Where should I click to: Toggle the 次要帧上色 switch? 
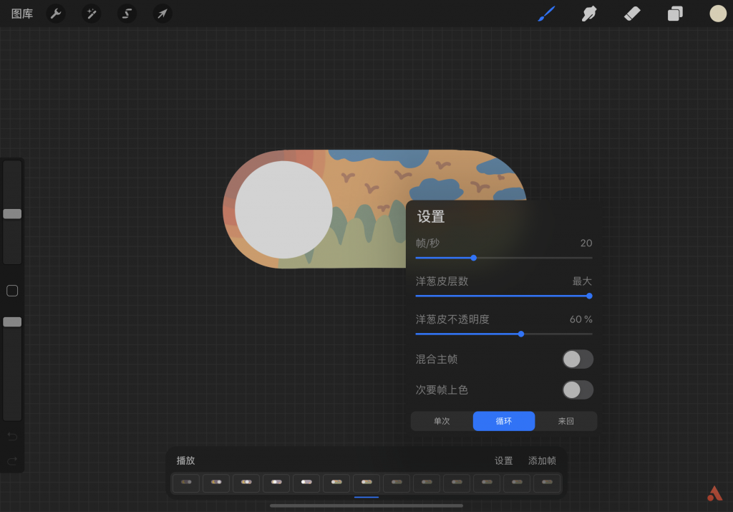point(578,390)
